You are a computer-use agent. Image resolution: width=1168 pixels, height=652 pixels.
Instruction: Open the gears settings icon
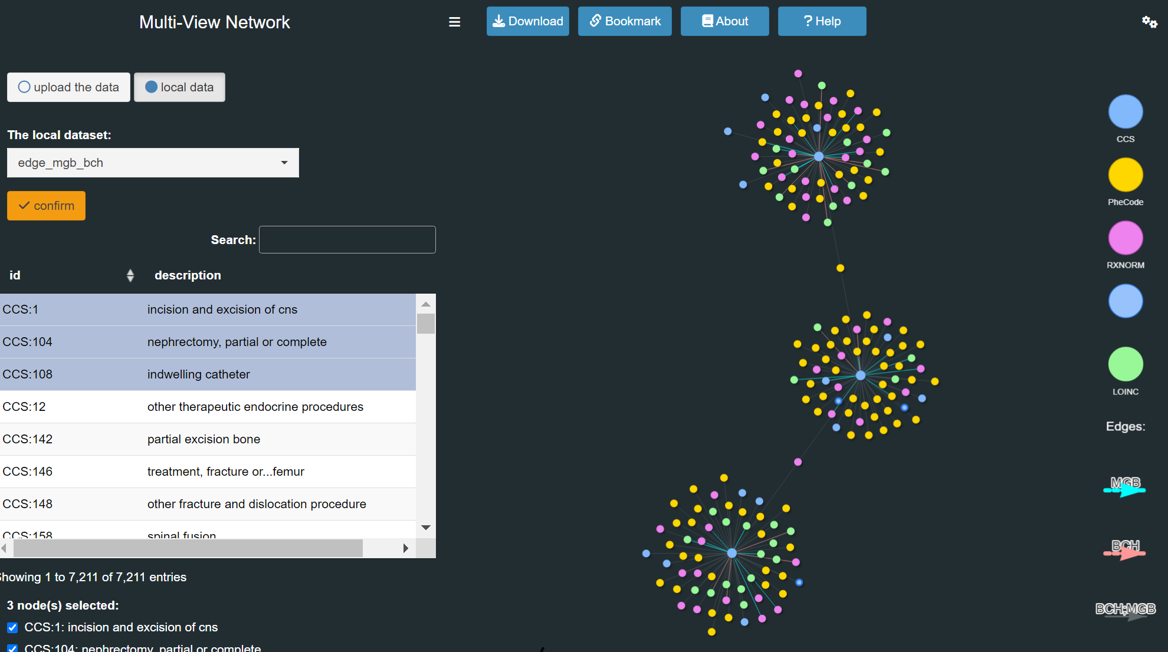point(1149,22)
